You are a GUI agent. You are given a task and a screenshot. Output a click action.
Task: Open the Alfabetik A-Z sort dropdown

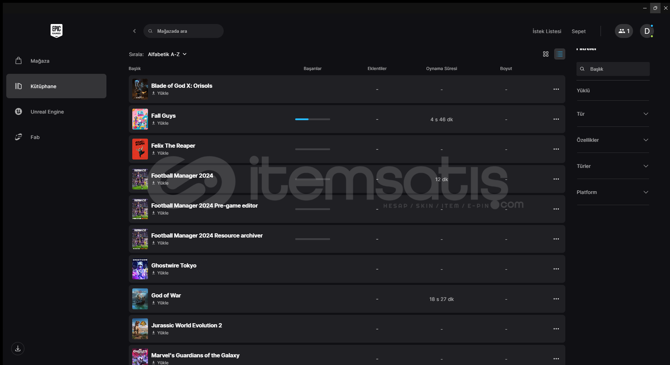tap(167, 54)
